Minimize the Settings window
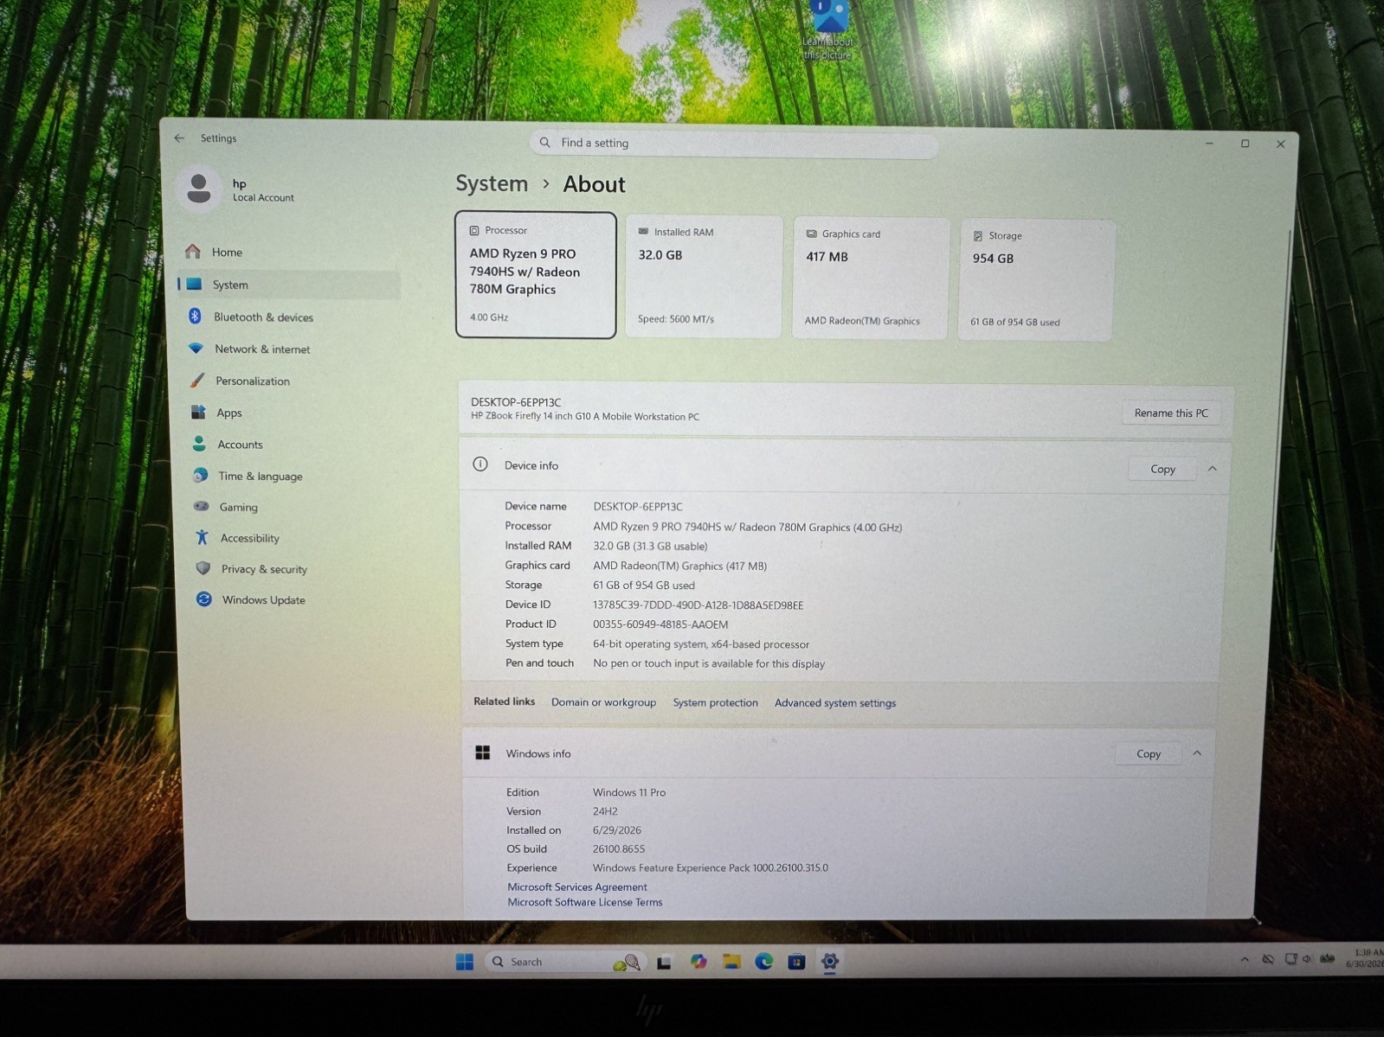Viewport: 1384px width, 1037px height. pyautogui.click(x=1209, y=143)
